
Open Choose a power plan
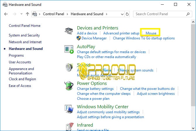(x=93, y=99)
